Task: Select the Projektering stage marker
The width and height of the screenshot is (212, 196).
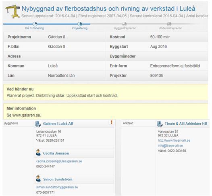Action: pyautogui.click(x=80, y=24)
